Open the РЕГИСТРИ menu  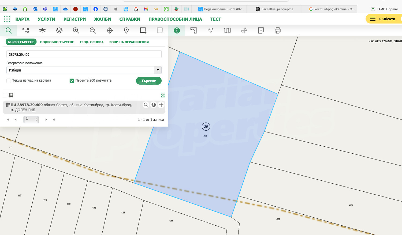75,19
